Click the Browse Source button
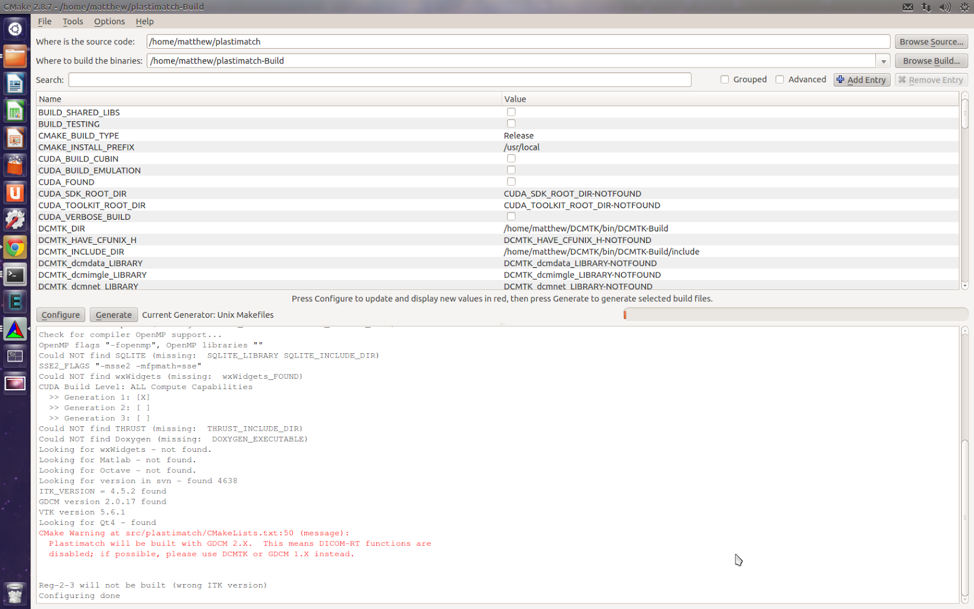The image size is (974, 609). (931, 41)
